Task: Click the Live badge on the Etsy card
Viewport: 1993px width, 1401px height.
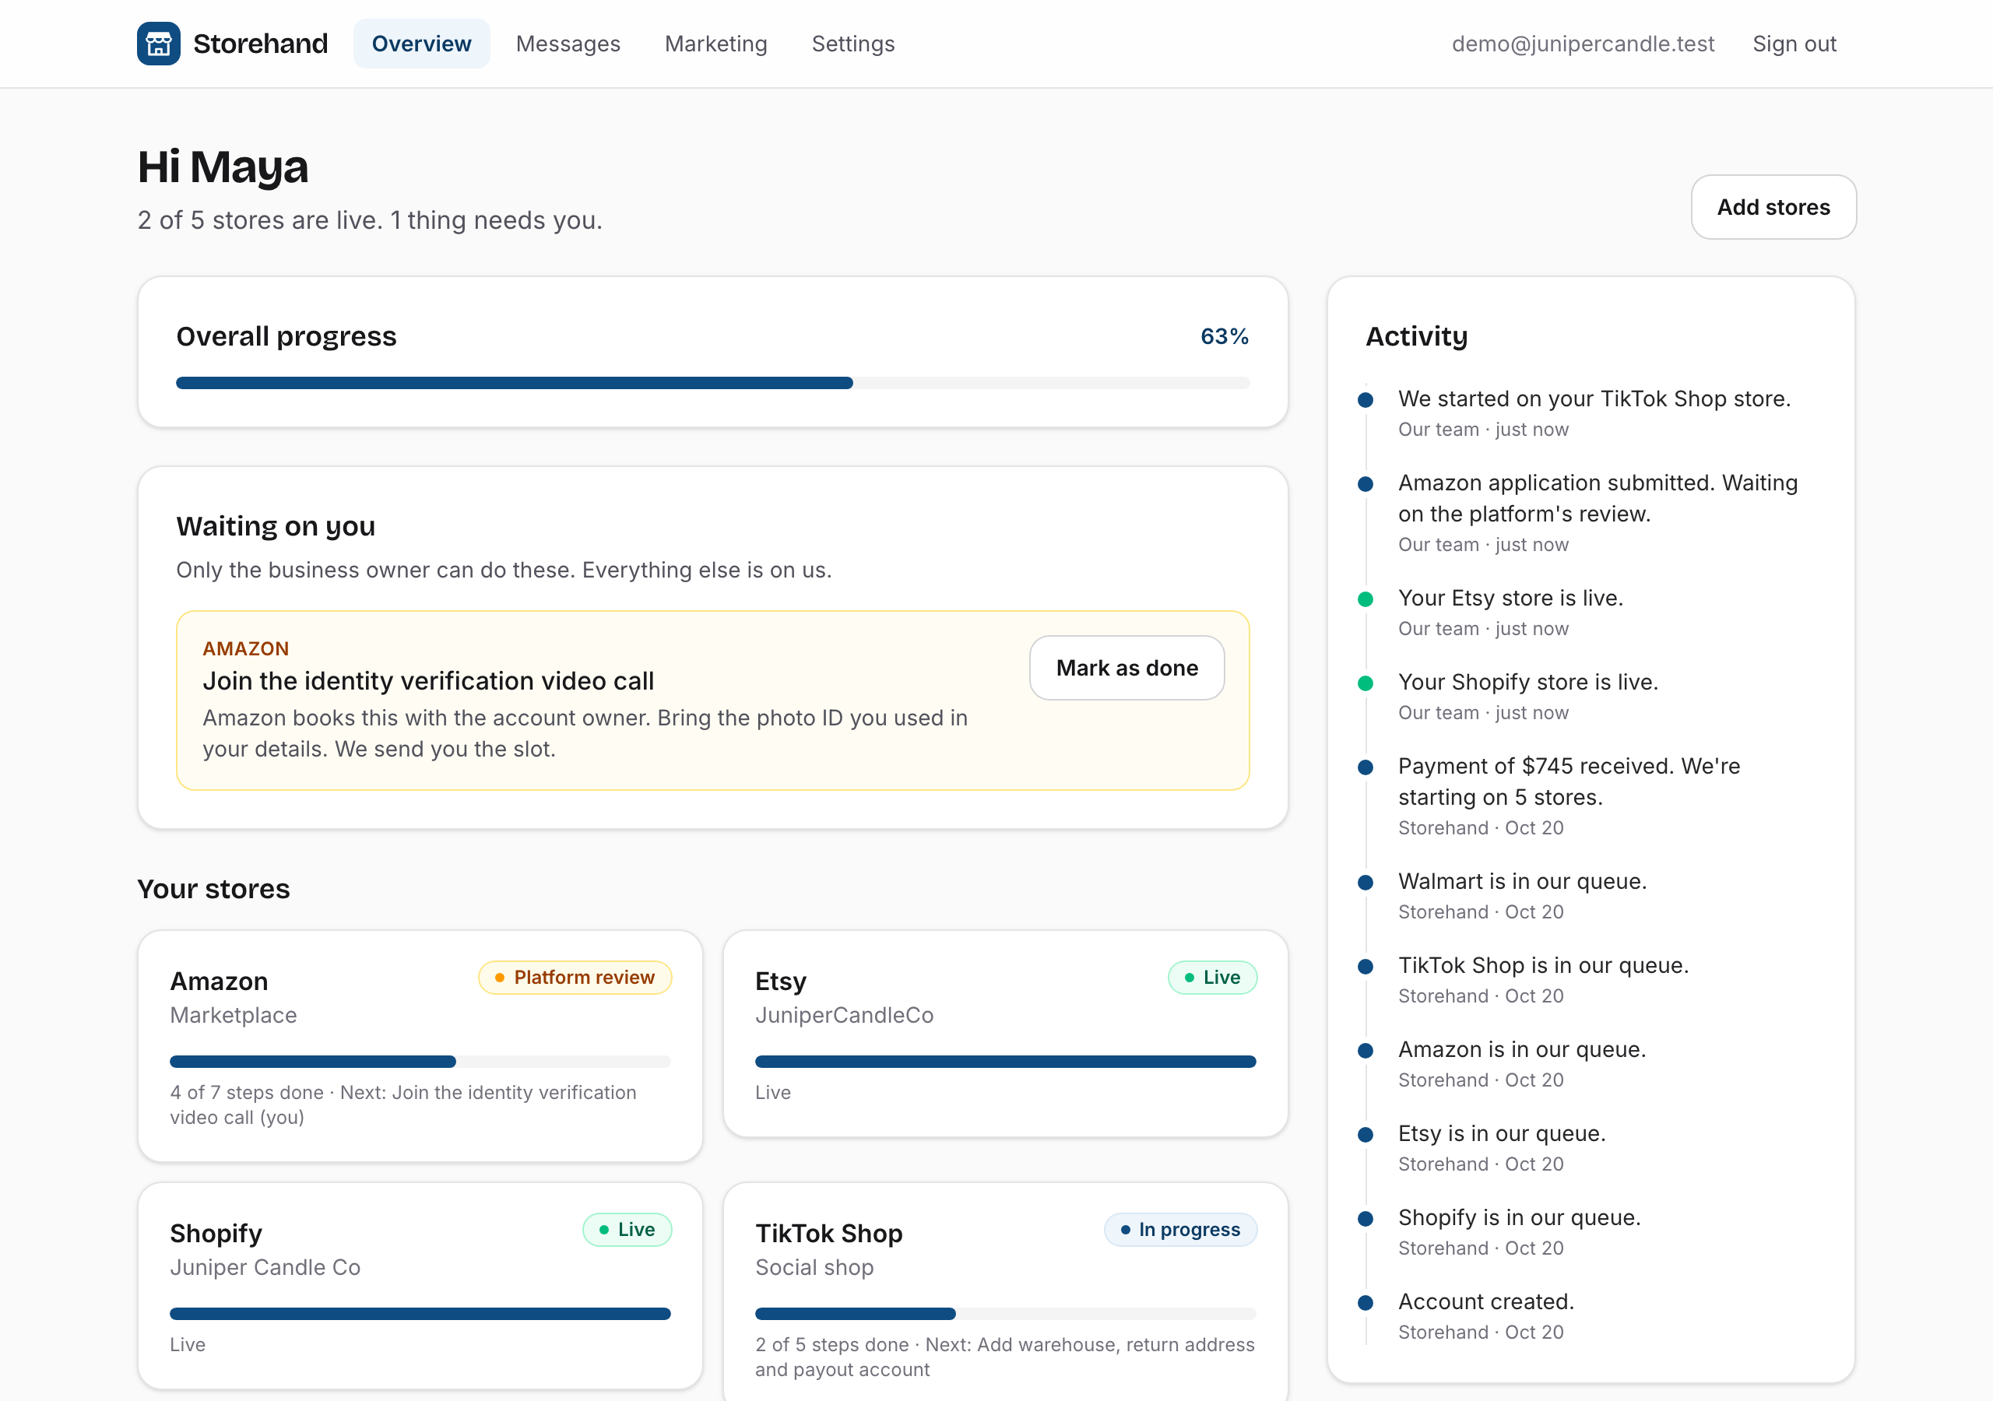Action: click(1212, 977)
